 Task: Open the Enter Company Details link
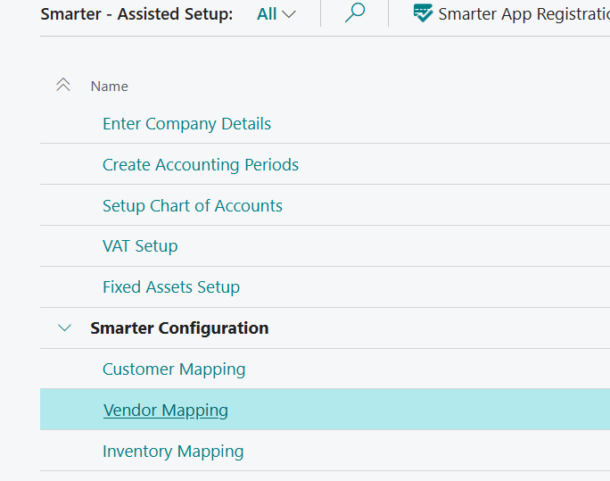pos(186,124)
